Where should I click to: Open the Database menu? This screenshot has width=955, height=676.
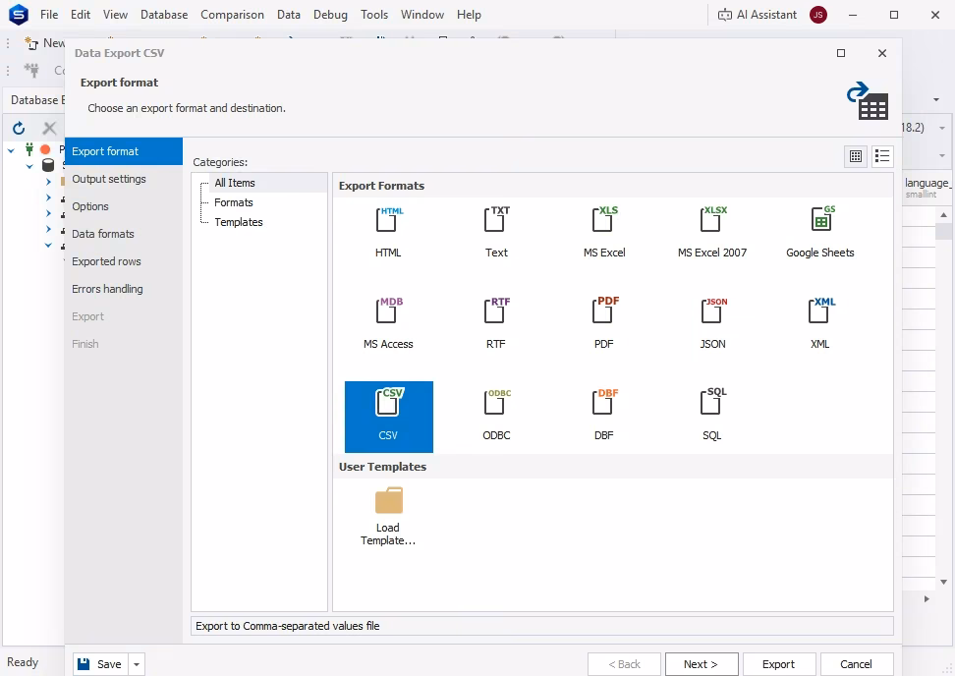164,15
